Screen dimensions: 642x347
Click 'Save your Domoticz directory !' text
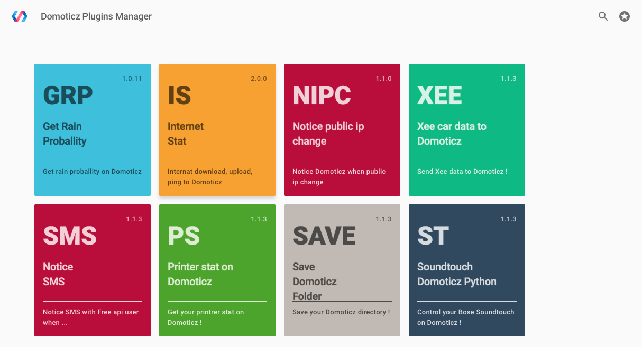click(341, 312)
